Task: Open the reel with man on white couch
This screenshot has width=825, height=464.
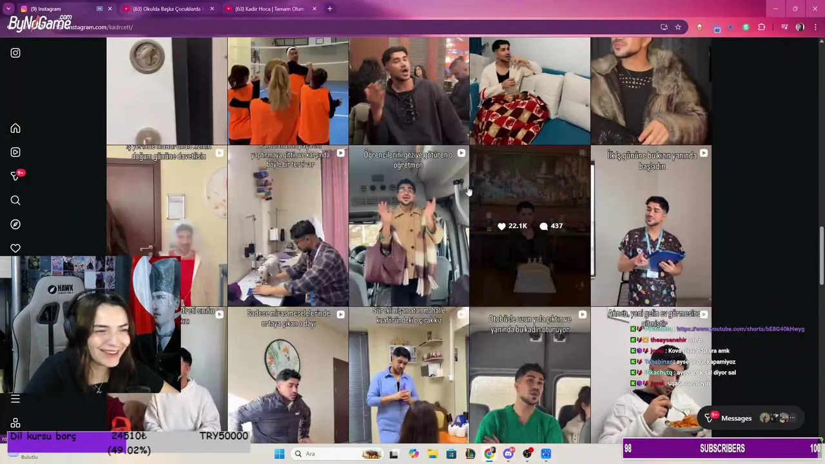Action: pyautogui.click(x=530, y=90)
